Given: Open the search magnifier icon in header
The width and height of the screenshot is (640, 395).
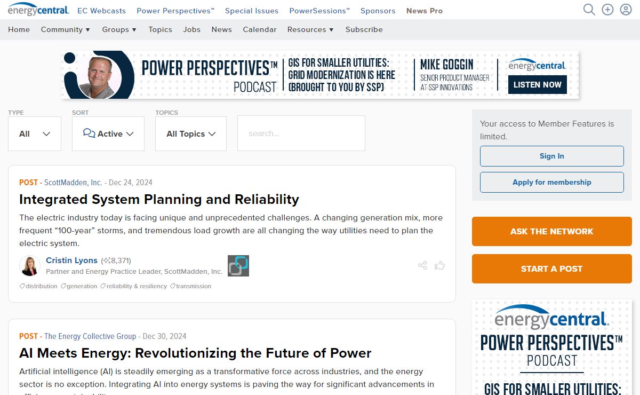Looking at the screenshot, I should click(589, 10).
